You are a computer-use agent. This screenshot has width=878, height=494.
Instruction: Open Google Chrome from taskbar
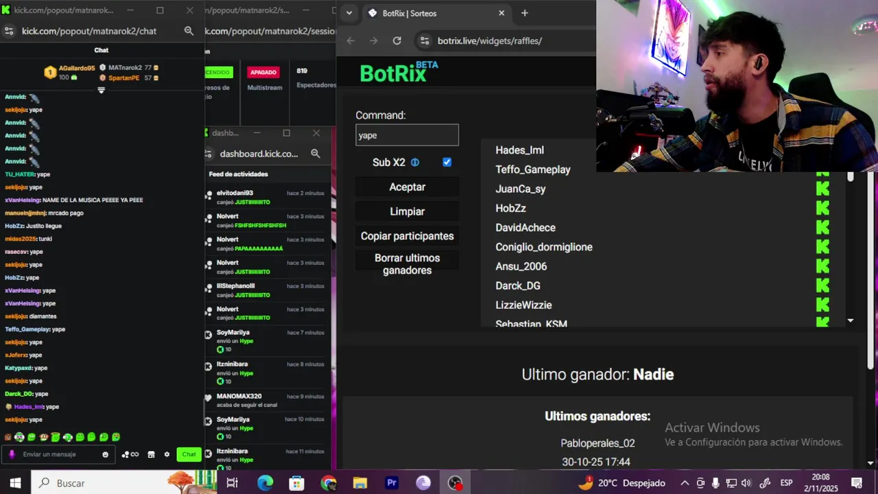coord(328,483)
